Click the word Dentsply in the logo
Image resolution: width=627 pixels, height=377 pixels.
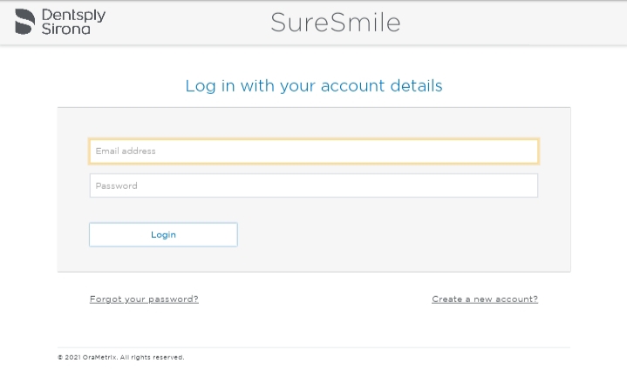(x=73, y=16)
